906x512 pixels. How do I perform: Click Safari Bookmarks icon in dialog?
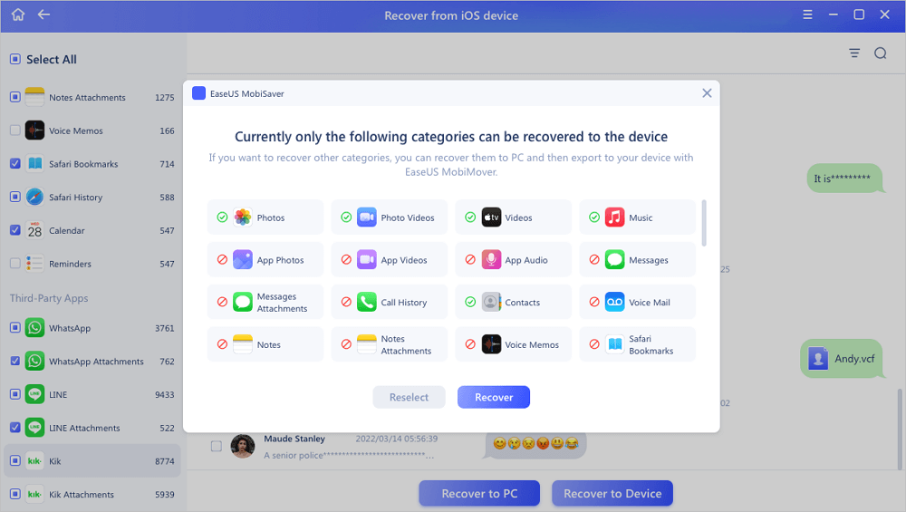(x=615, y=343)
